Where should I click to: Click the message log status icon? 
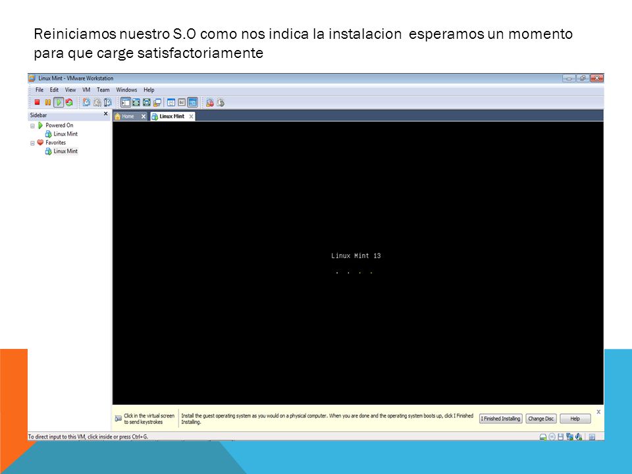click(592, 437)
